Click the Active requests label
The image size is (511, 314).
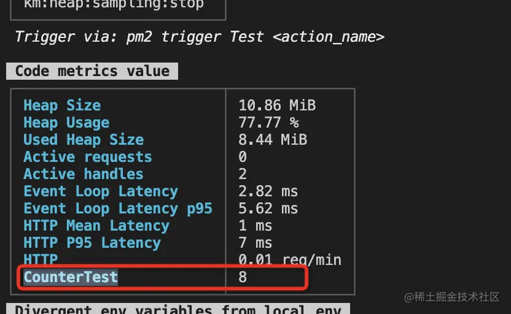pos(88,157)
